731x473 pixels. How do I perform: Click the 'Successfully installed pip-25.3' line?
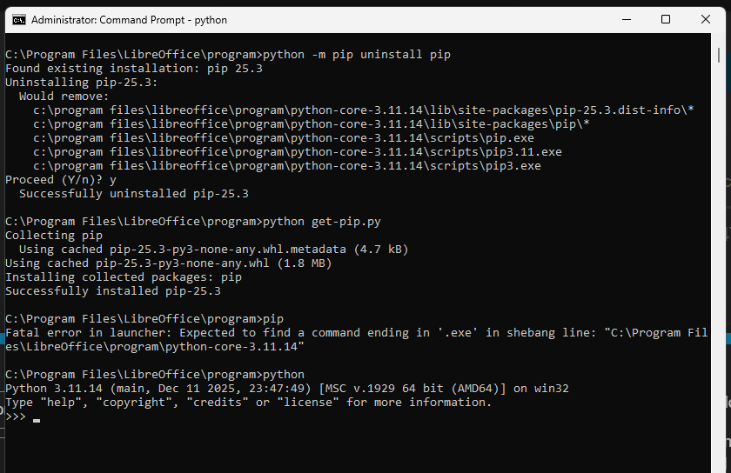tap(113, 291)
